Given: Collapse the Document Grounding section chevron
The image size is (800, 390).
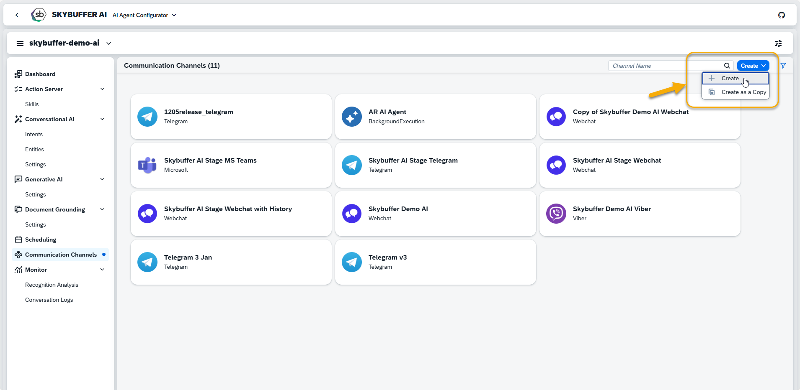Looking at the screenshot, I should pos(102,209).
